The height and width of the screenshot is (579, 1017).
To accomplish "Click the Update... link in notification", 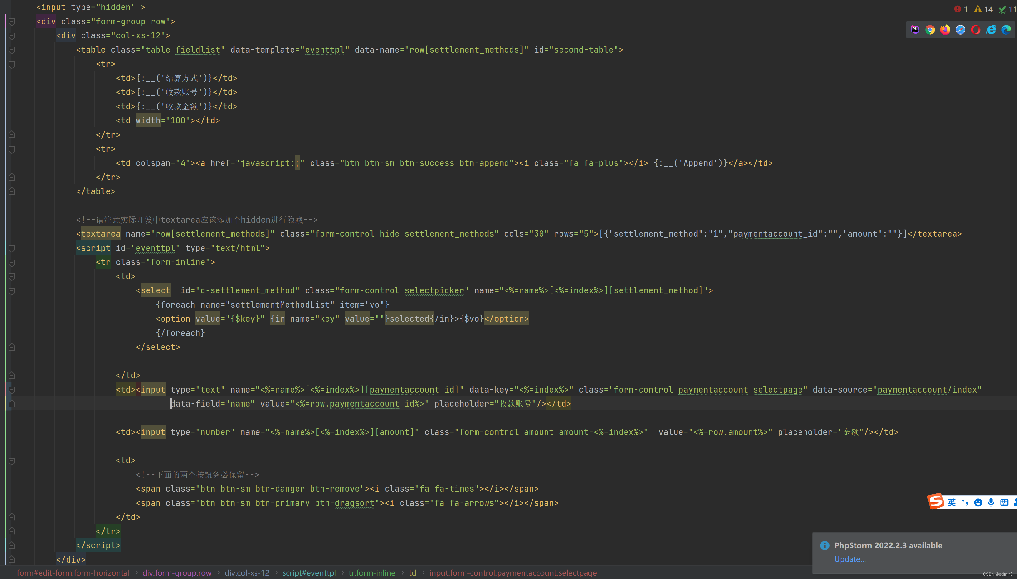I will point(850,559).
